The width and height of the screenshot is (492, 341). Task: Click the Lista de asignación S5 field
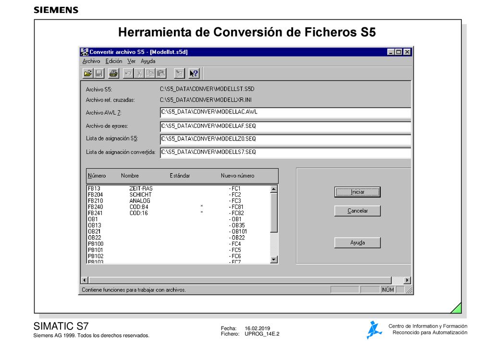click(x=285, y=139)
